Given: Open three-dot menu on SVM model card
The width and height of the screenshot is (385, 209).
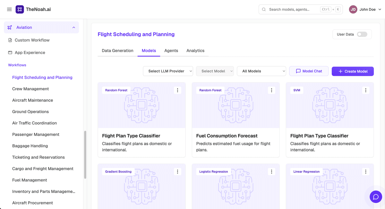Looking at the screenshot, I should click(x=366, y=90).
